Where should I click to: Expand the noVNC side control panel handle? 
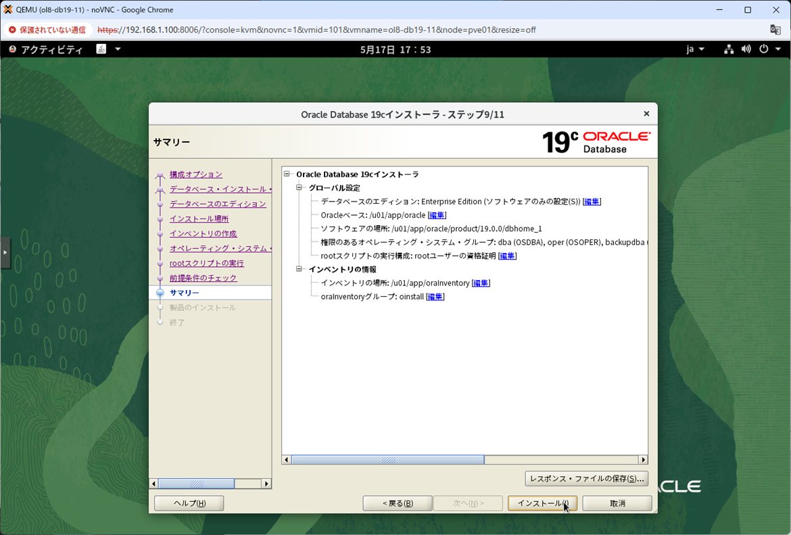5,252
